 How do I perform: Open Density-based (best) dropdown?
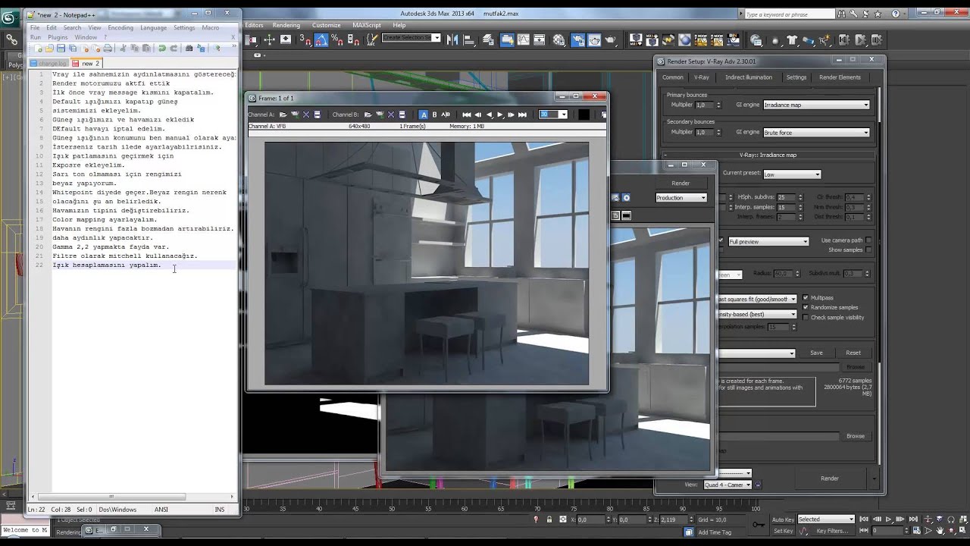(x=757, y=314)
